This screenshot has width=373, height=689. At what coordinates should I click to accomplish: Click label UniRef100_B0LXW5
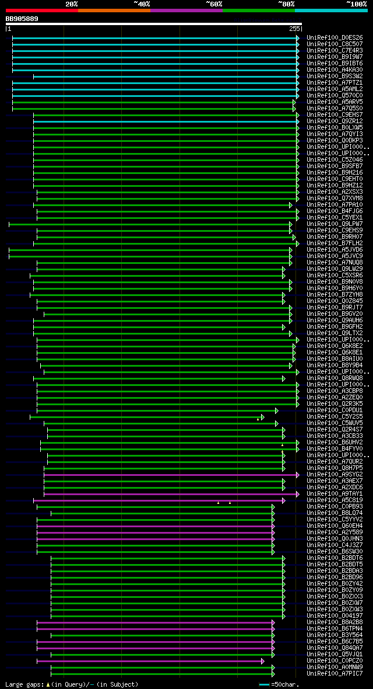point(335,127)
